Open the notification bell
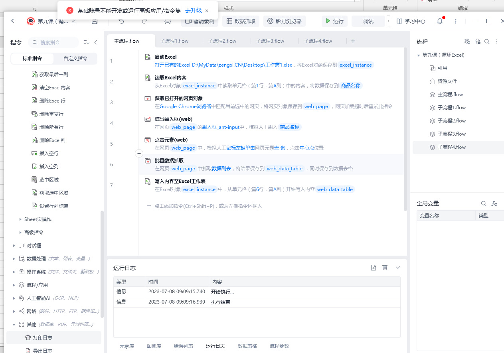This screenshot has height=353, width=504. [x=440, y=21]
